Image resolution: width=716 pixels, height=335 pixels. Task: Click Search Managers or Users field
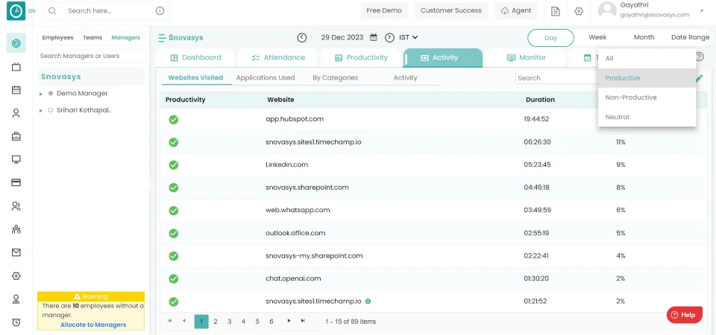point(92,56)
